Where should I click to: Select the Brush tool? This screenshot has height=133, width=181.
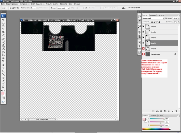click(3, 42)
